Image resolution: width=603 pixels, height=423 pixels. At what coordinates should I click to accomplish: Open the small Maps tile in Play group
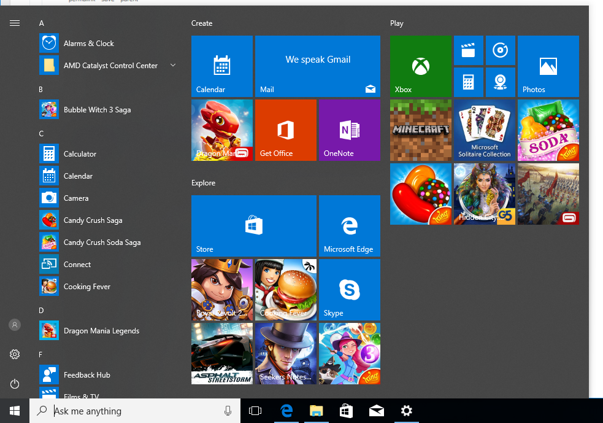pyautogui.click(x=501, y=82)
